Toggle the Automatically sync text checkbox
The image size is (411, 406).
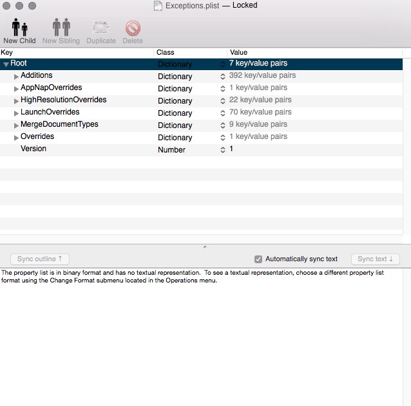258,259
